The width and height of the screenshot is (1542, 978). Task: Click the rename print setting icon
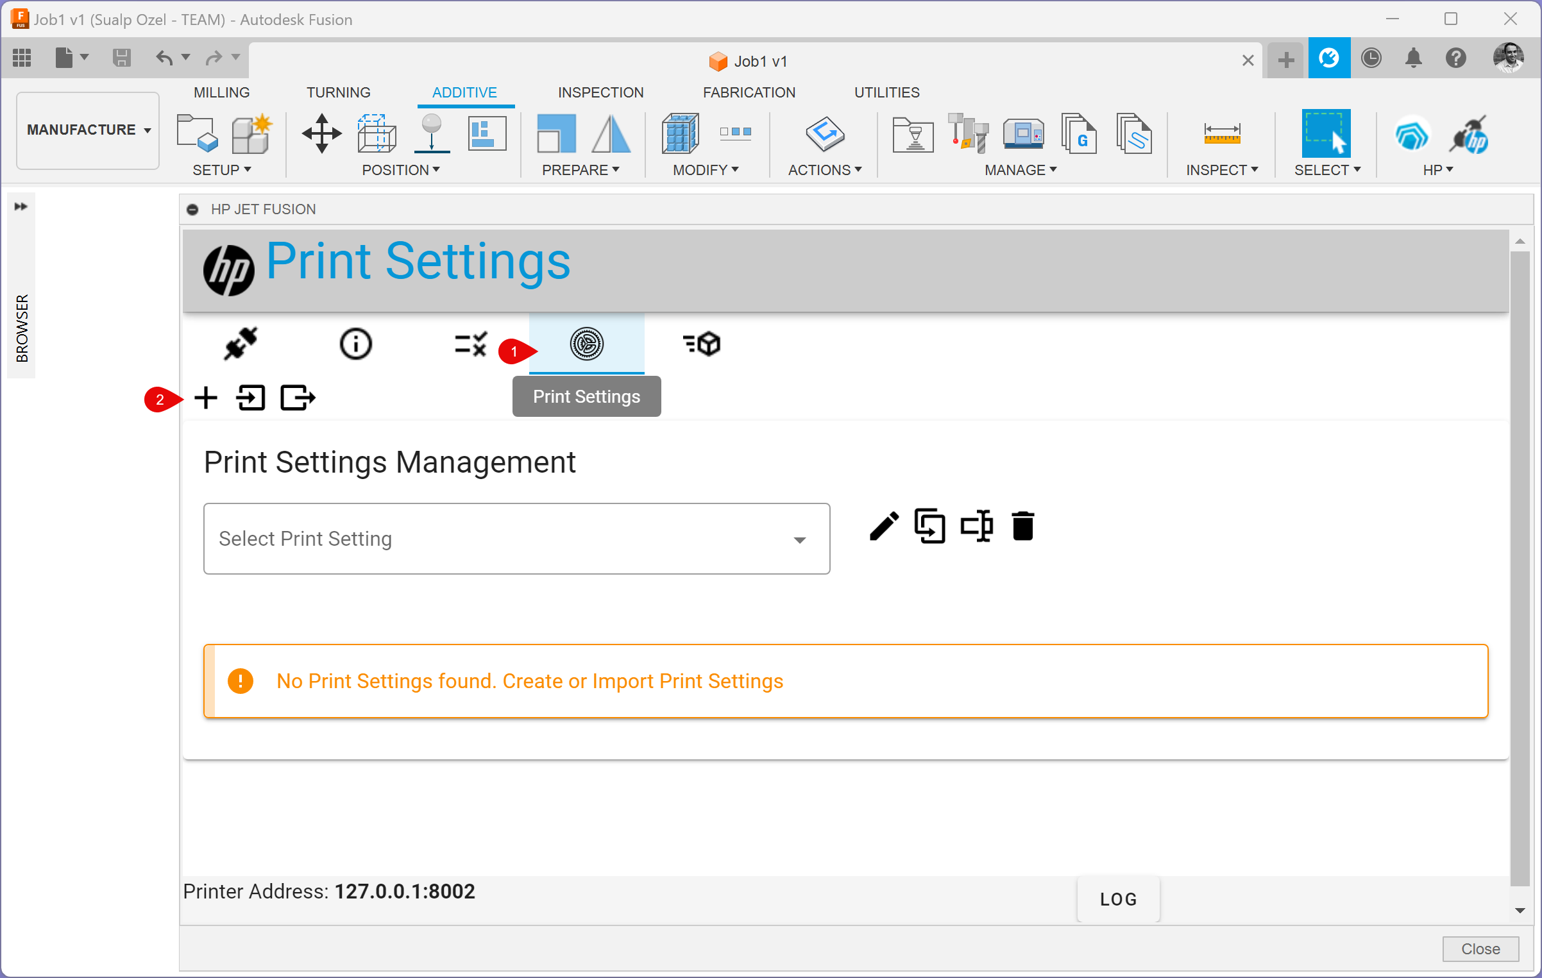coord(976,527)
